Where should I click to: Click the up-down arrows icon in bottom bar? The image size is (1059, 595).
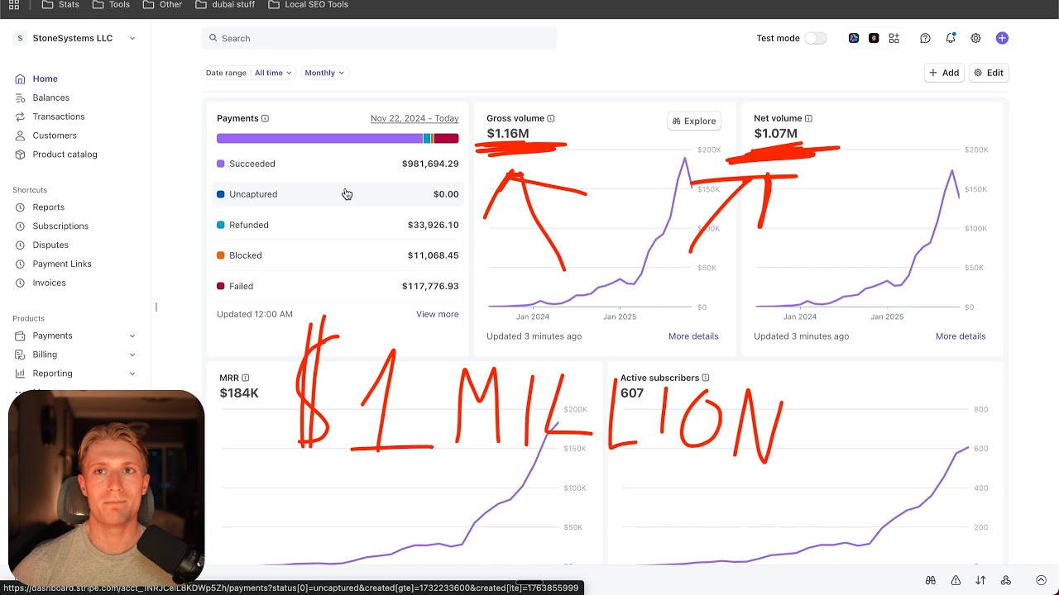click(x=980, y=580)
